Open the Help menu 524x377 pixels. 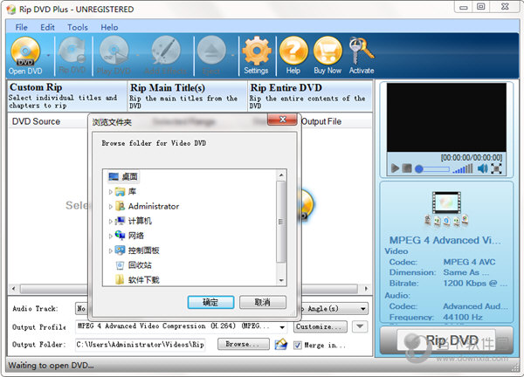[109, 27]
